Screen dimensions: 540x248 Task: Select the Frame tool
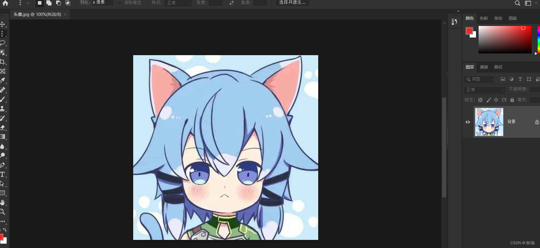pos(3,71)
